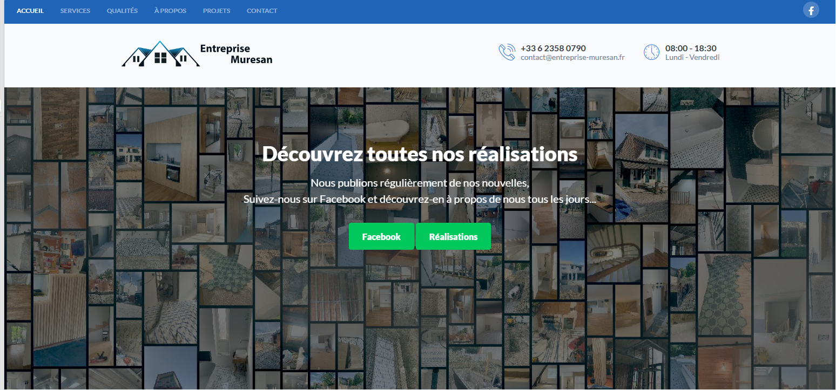Viewport: 836px width, 390px height.
Task: Click the clock icon beside opening hours
Action: pos(651,52)
